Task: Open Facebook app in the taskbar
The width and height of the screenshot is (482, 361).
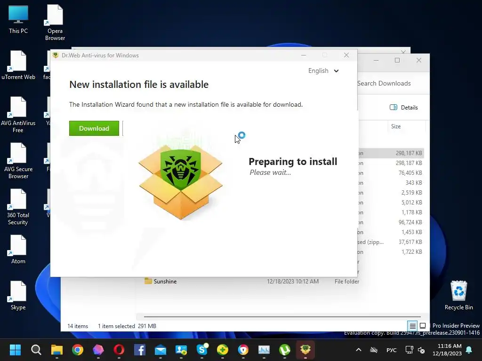Action: (140, 350)
